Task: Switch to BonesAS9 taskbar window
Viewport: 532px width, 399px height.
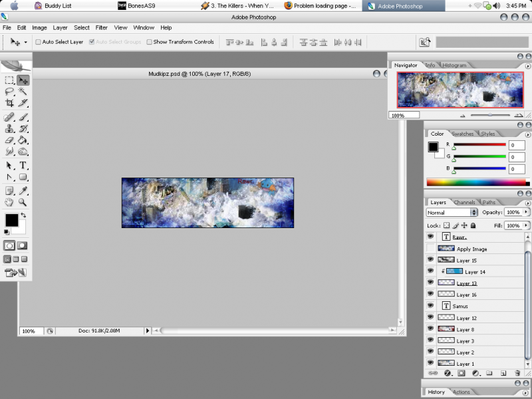Action: coord(136,6)
